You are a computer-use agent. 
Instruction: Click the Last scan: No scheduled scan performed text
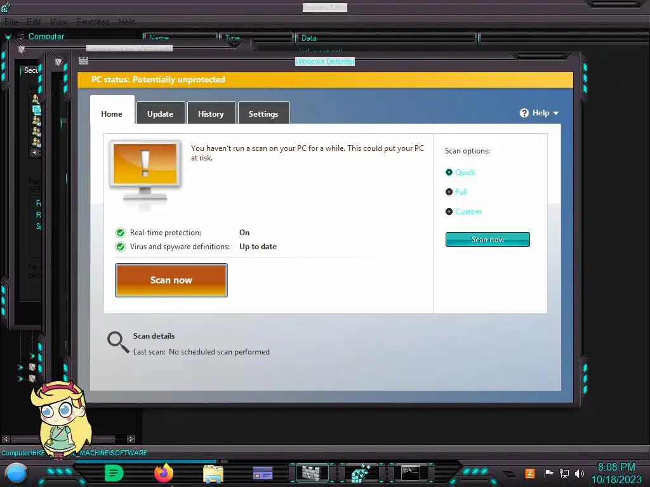(x=201, y=352)
